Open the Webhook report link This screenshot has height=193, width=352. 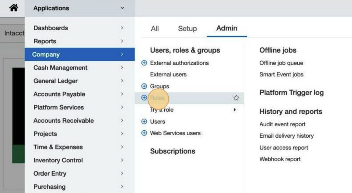[280, 159]
